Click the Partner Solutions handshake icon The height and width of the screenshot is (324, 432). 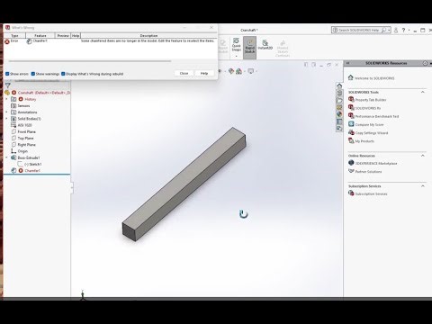(351, 171)
